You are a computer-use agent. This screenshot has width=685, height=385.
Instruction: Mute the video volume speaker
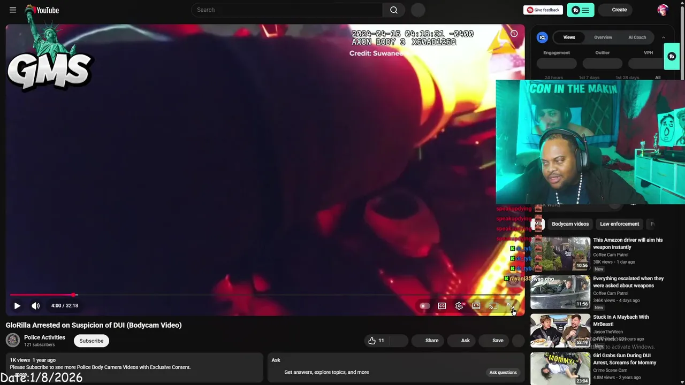pyautogui.click(x=35, y=306)
